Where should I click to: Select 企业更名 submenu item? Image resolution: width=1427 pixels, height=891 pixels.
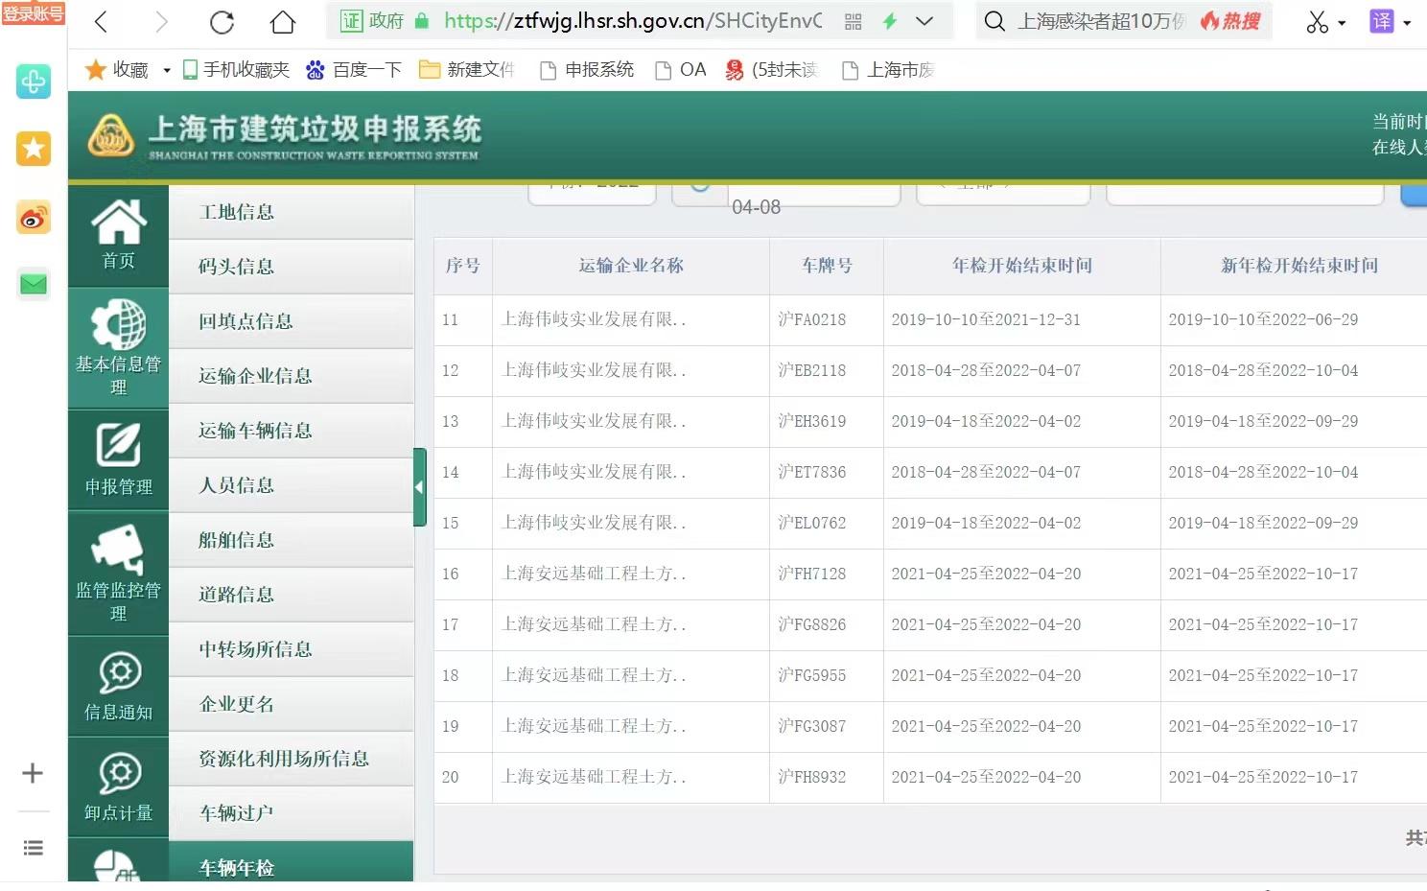point(292,704)
